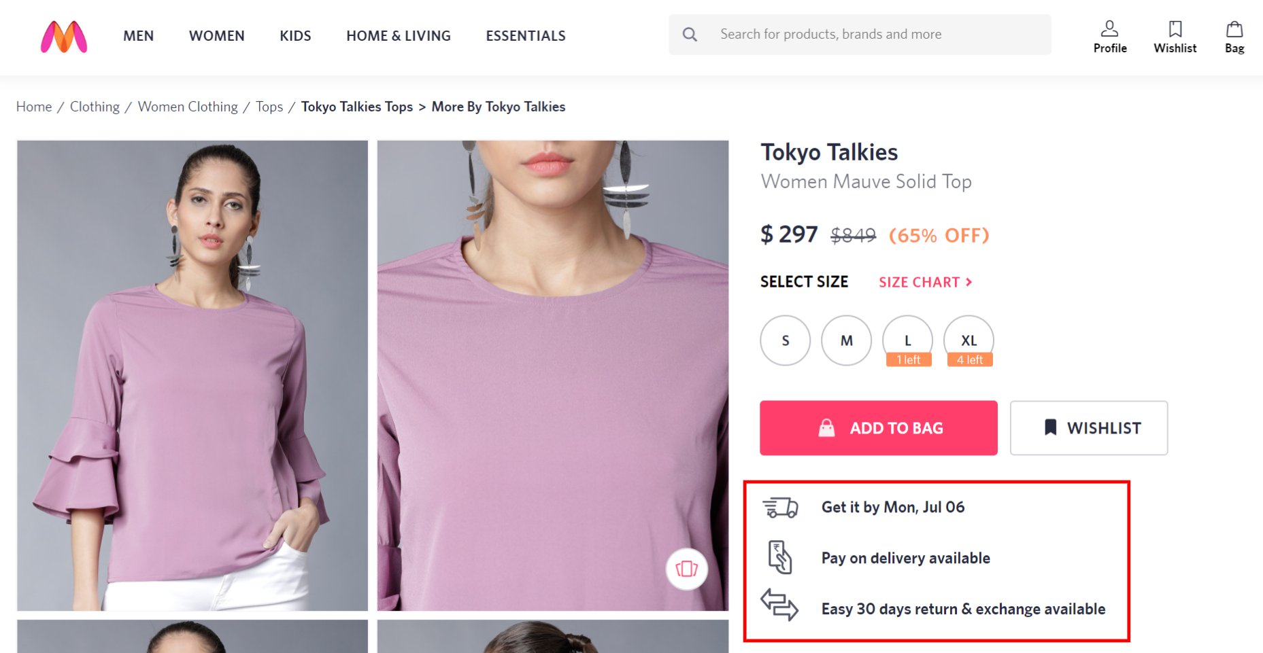
Task: Open the KIDS menu
Action: coord(295,36)
